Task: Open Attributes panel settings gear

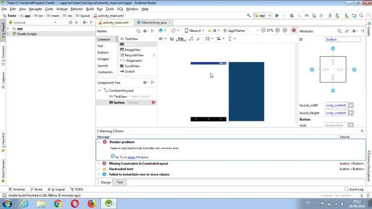Action: (354, 31)
